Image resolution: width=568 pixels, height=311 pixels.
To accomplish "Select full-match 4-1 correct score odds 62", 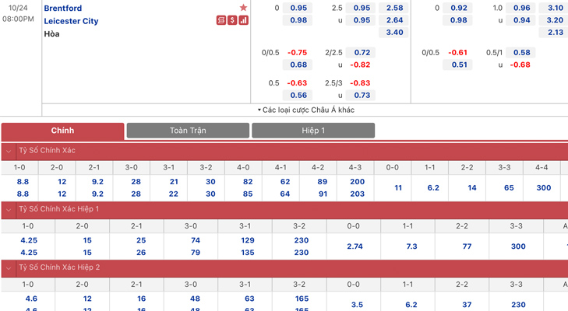I will pos(285,182).
